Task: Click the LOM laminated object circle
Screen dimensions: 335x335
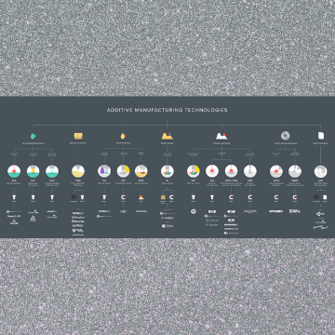Action: (x=321, y=171)
